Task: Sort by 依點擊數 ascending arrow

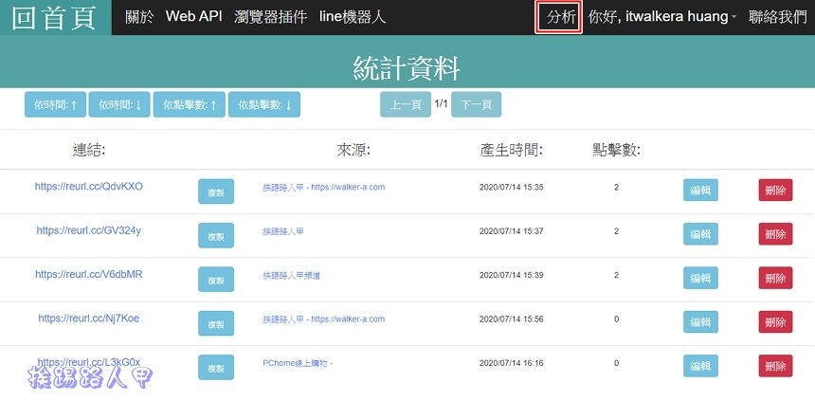Action: (x=190, y=105)
